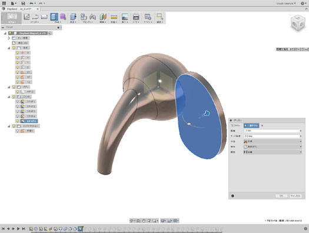Viewport: 309px width, 233px height.
Task: Expand the named views folder
Action: tap(9, 38)
